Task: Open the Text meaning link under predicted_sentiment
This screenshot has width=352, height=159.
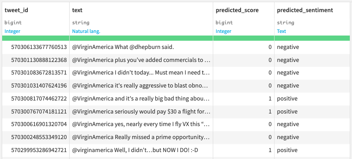Action: pyautogui.click(x=282, y=31)
